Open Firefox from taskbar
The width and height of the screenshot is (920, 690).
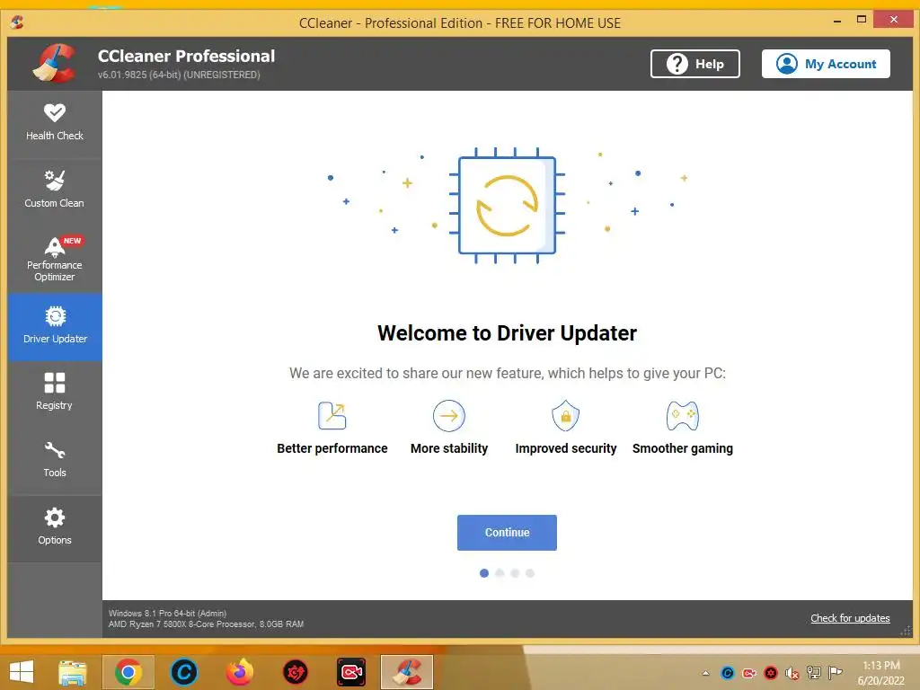240,672
